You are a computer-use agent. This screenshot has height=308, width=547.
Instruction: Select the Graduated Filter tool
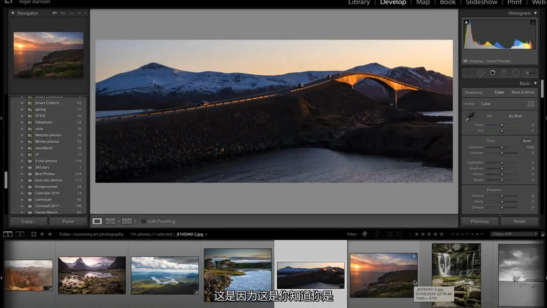click(x=504, y=73)
